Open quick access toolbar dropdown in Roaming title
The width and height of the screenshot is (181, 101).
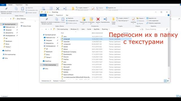click(x=50, y=12)
